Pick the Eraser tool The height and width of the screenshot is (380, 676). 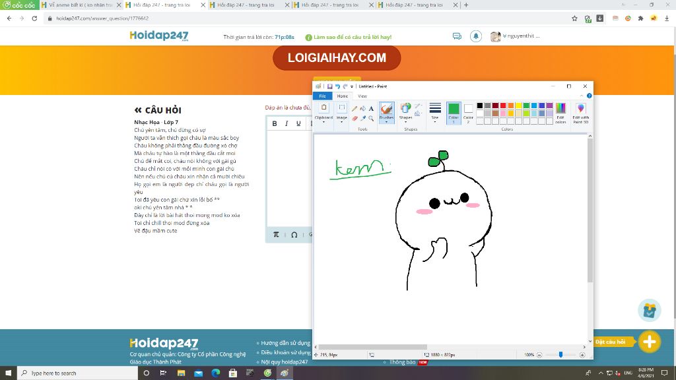click(x=355, y=119)
